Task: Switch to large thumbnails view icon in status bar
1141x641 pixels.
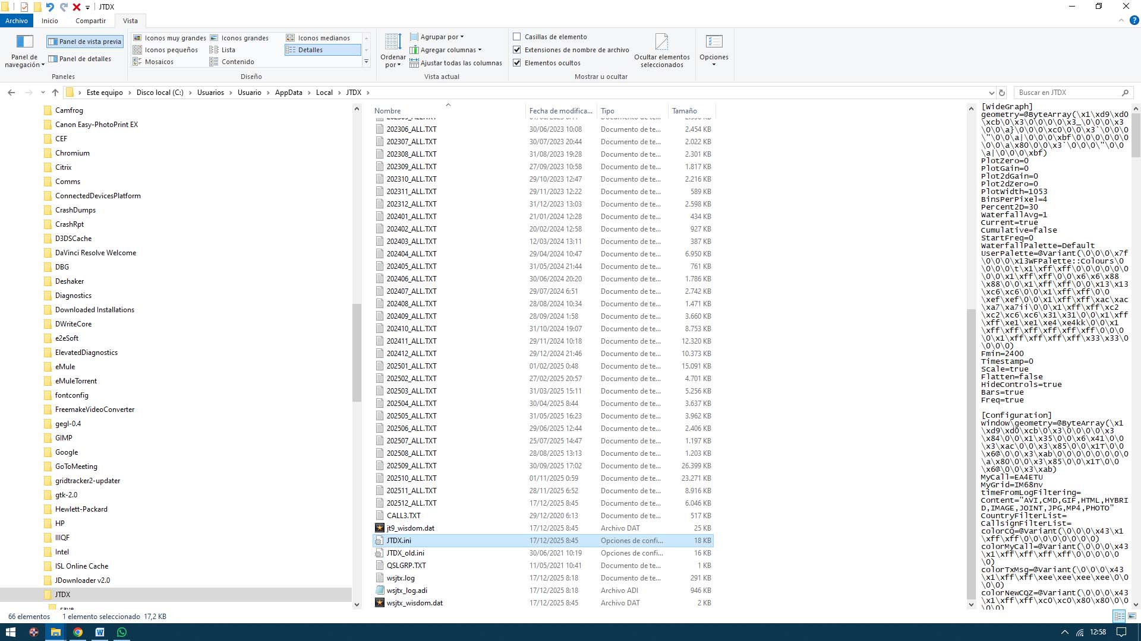Action: [1132, 616]
